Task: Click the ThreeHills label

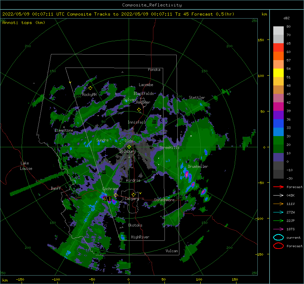Action: 169,148
